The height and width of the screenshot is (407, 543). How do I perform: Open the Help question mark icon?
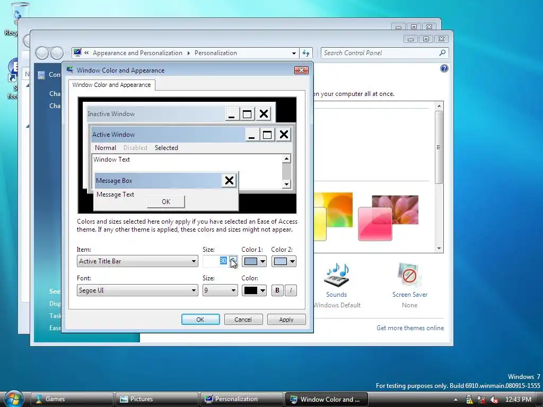click(444, 68)
